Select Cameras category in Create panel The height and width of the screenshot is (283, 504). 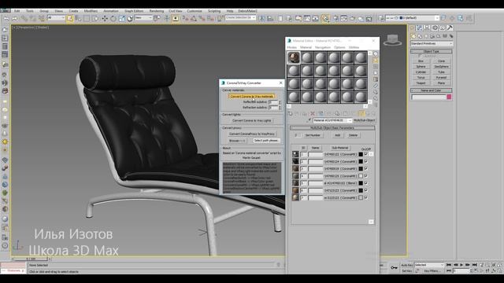point(432,36)
